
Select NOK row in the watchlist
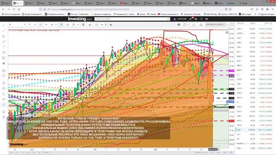point(254,148)
